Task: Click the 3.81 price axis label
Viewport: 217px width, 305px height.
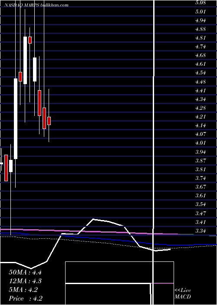Action: (x=201, y=169)
